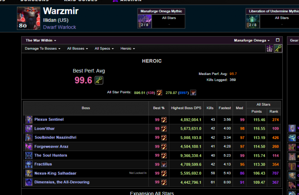Image resolution: width=299 pixels, height=195 pixels.
Task: Open Forgeweaver Araz boss link
Action: (x=51, y=146)
